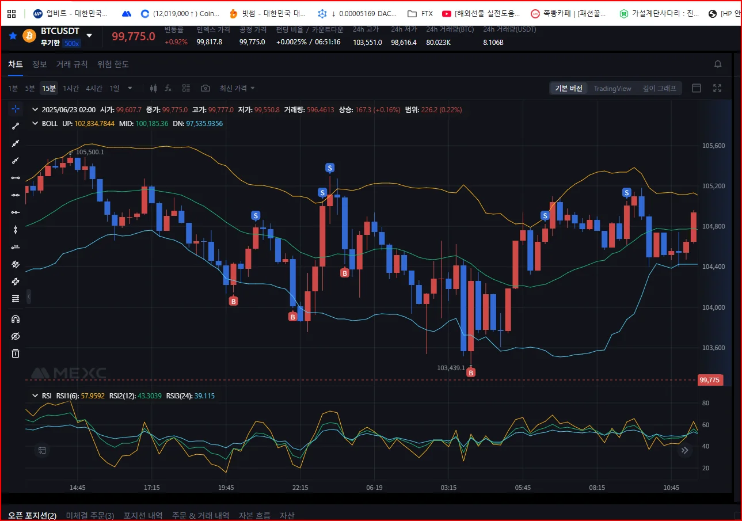
Task: Select the 1분 timeframe
Action: pyautogui.click(x=13, y=88)
